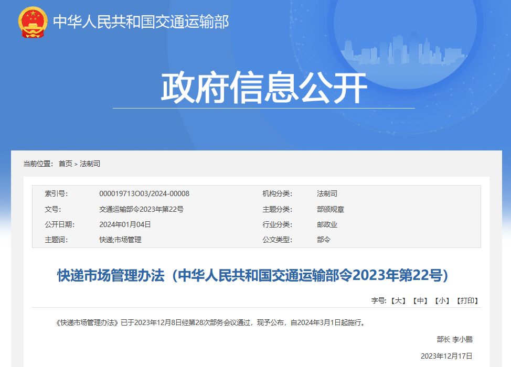Click the 打印 print button
Image resolution: width=511 pixels, height=367 pixels.
(x=467, y=300)
